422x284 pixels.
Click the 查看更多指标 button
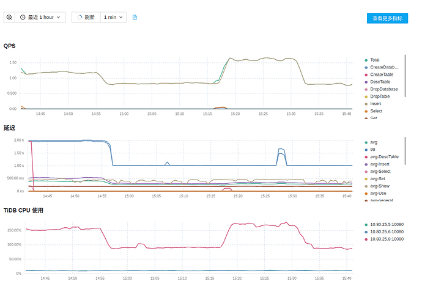tap(387, 18)
